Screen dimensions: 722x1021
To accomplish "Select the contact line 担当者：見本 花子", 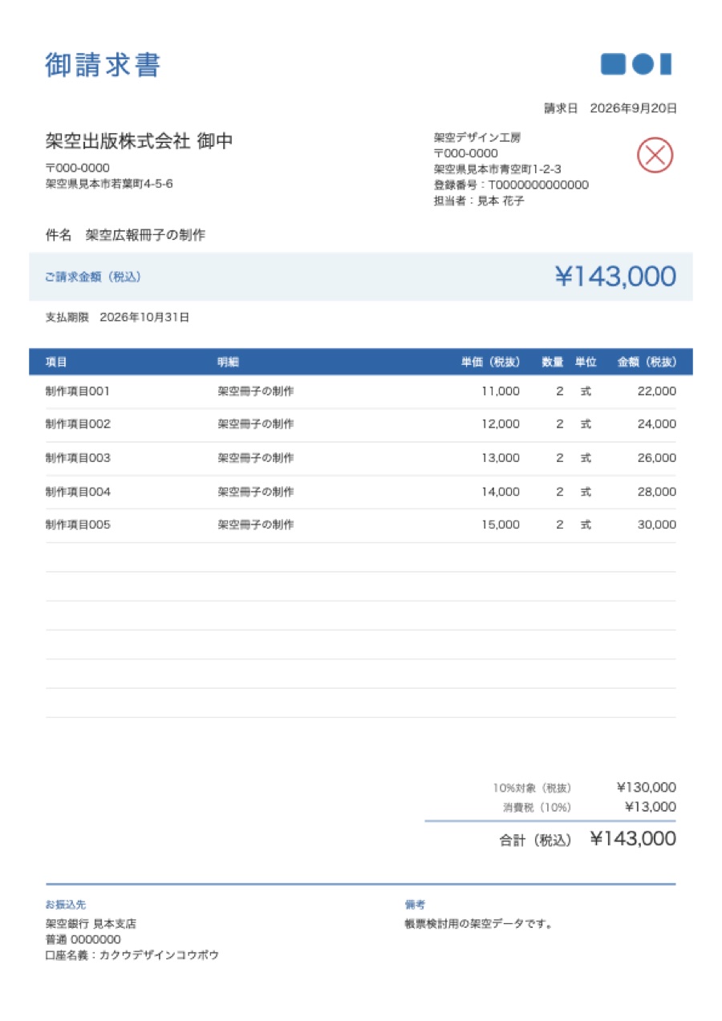I will 479,201.
